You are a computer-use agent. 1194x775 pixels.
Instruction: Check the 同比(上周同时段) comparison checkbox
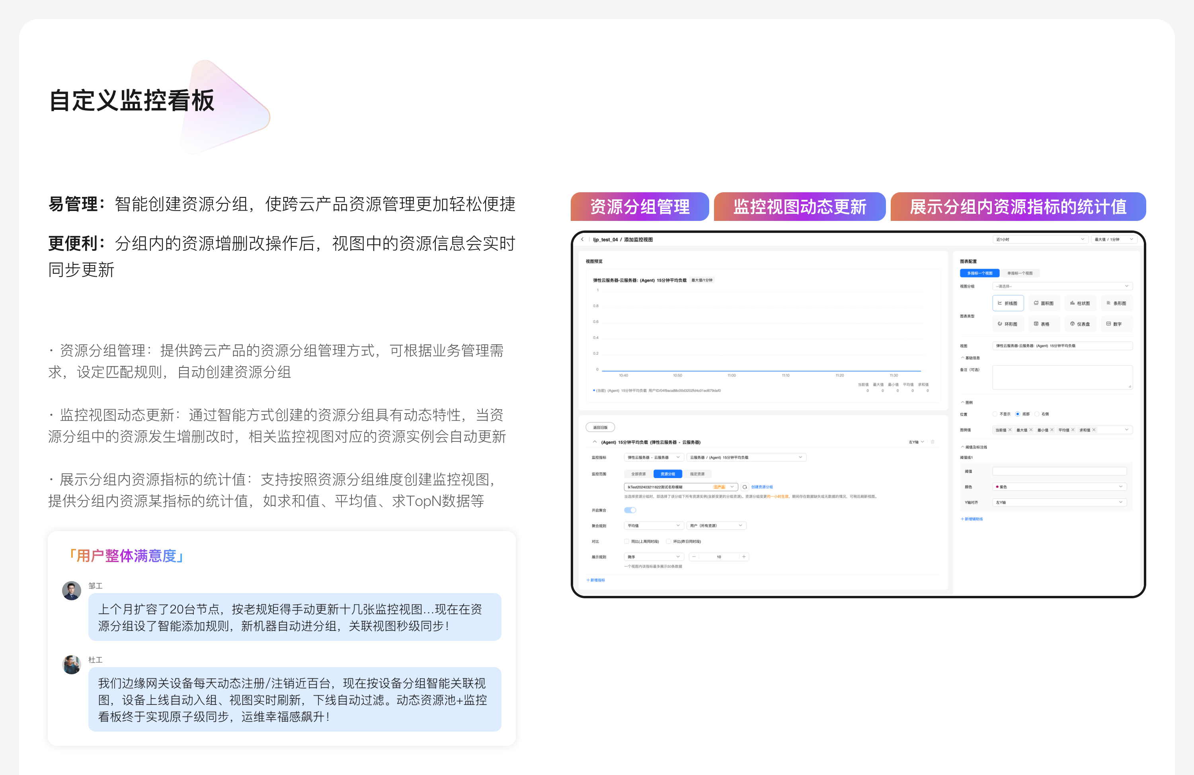click(626, 541)
